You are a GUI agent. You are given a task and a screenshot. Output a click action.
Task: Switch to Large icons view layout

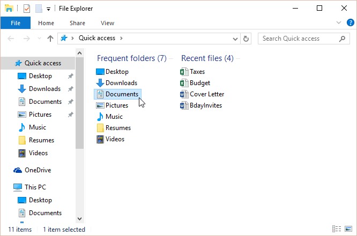[348, 229]
